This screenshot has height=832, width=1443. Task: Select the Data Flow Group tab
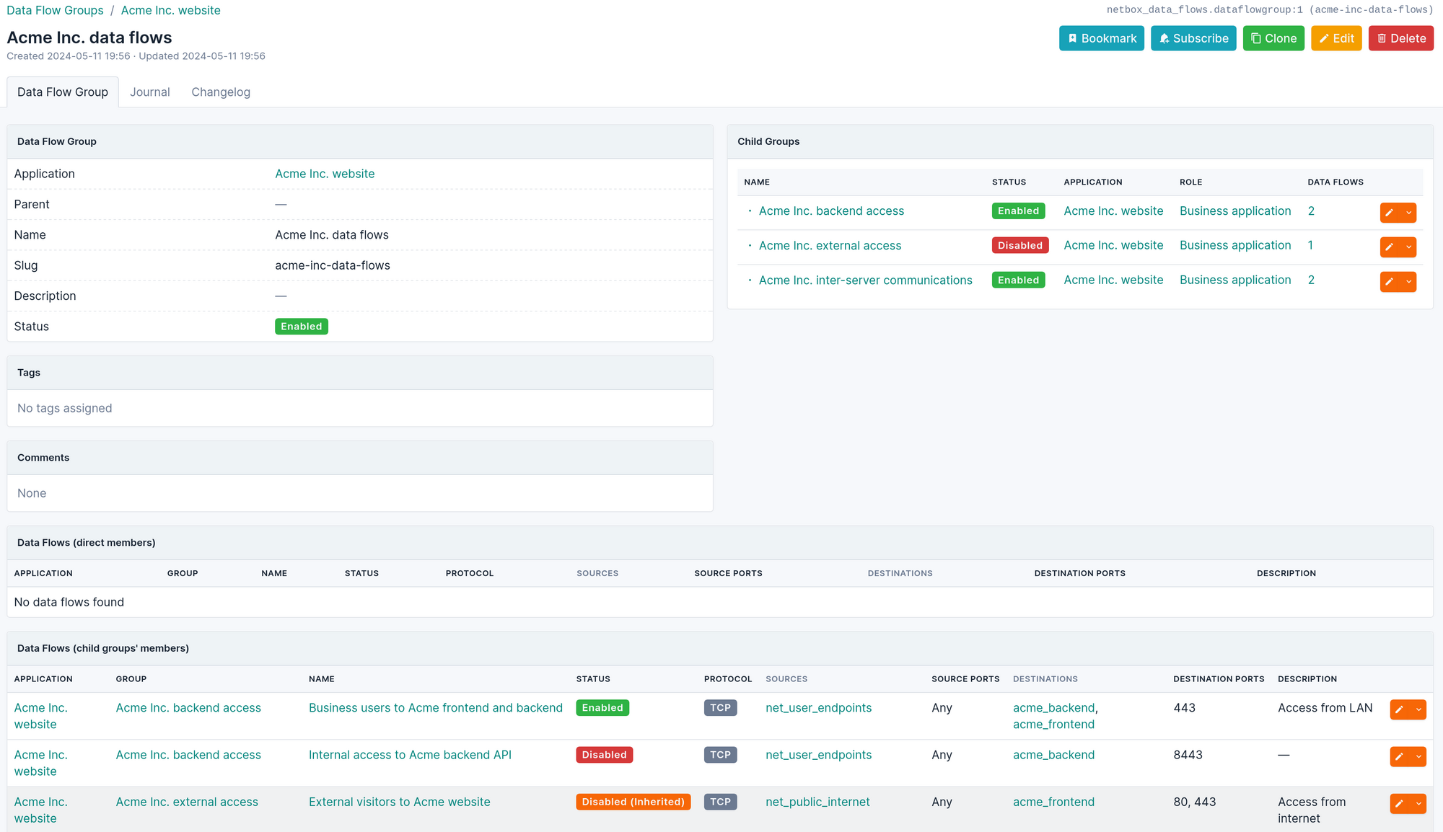click(63, 92)
